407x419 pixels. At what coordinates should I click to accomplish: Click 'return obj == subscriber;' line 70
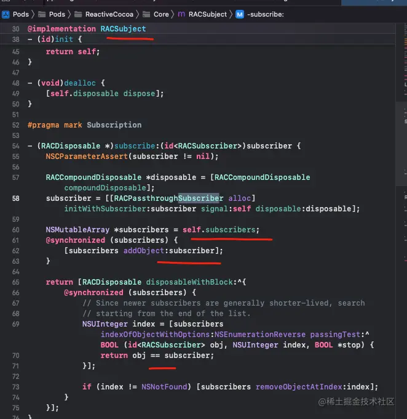click(157, 356)
